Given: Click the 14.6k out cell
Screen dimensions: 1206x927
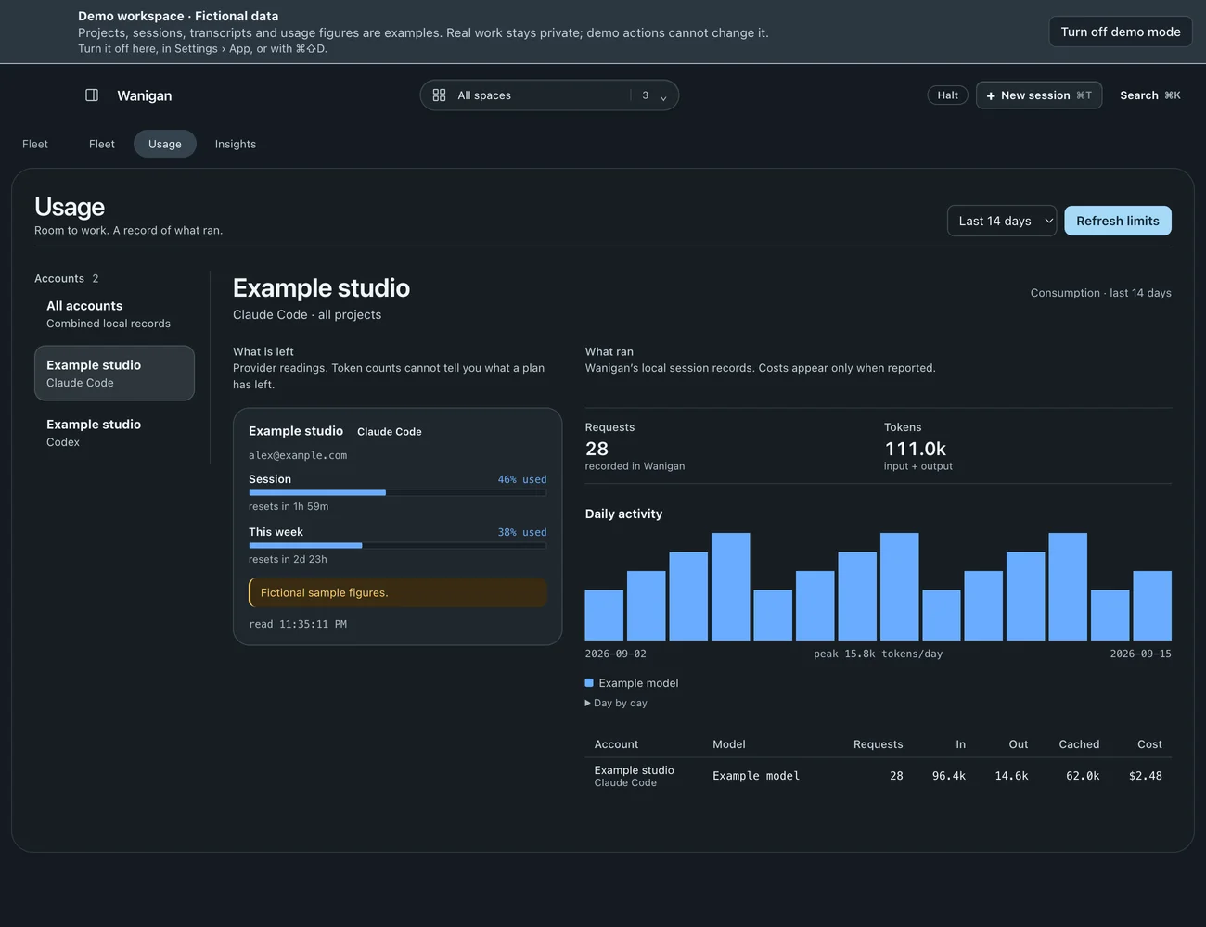Looking at the screenshot, I should 1011,776.
